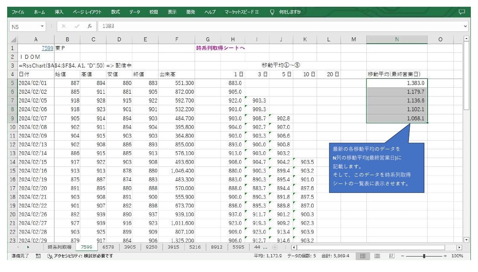
Task: Switch to the 3905 sheet tab
Action: coord(130,247)
